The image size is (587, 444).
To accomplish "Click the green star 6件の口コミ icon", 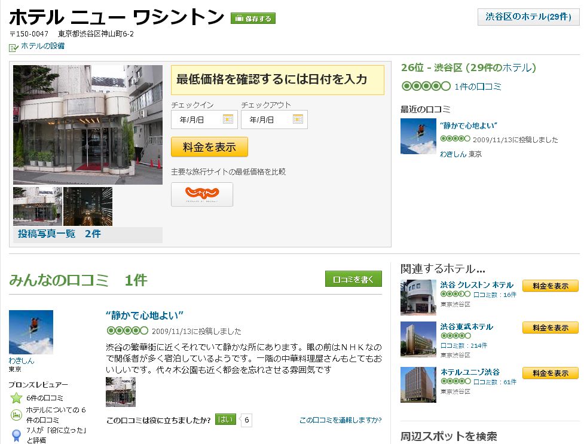I will (17, 398).
